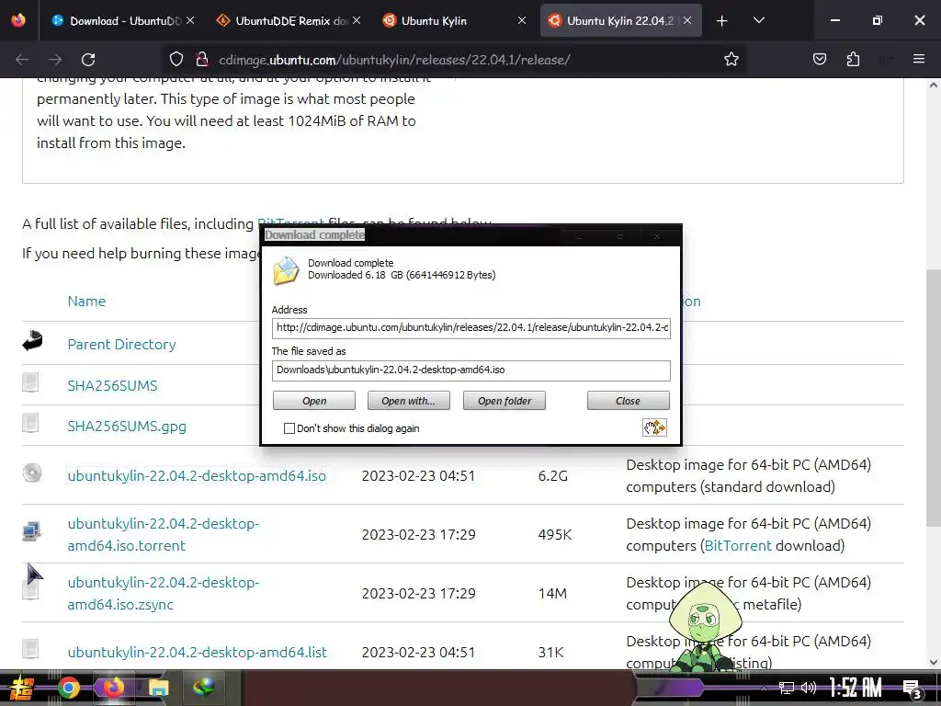Download ubuntukylin-22.04.2-desktop-amd64.iso link
The height and width of the screenshot is (706, 941).
197,475
